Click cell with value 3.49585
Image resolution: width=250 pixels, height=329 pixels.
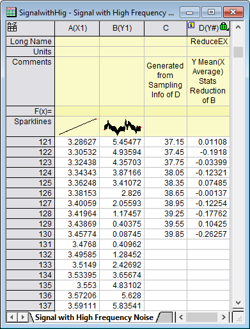tap(77, 255)
